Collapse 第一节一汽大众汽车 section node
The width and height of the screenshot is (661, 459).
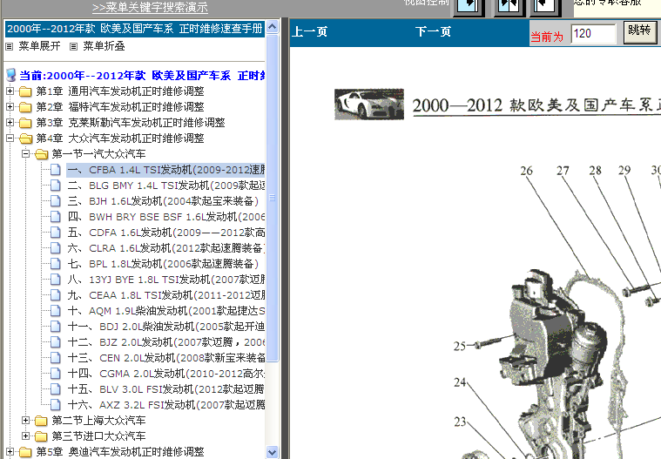pos(26,153)
